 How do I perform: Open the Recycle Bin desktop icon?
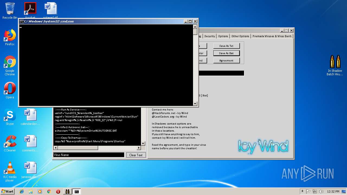click(x=10, y=11)
